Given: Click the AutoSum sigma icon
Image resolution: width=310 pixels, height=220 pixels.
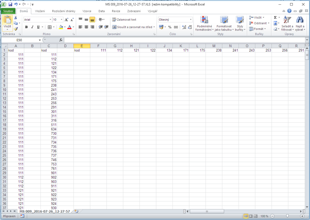Looking at the screenshot, I should tap(276, 17).
